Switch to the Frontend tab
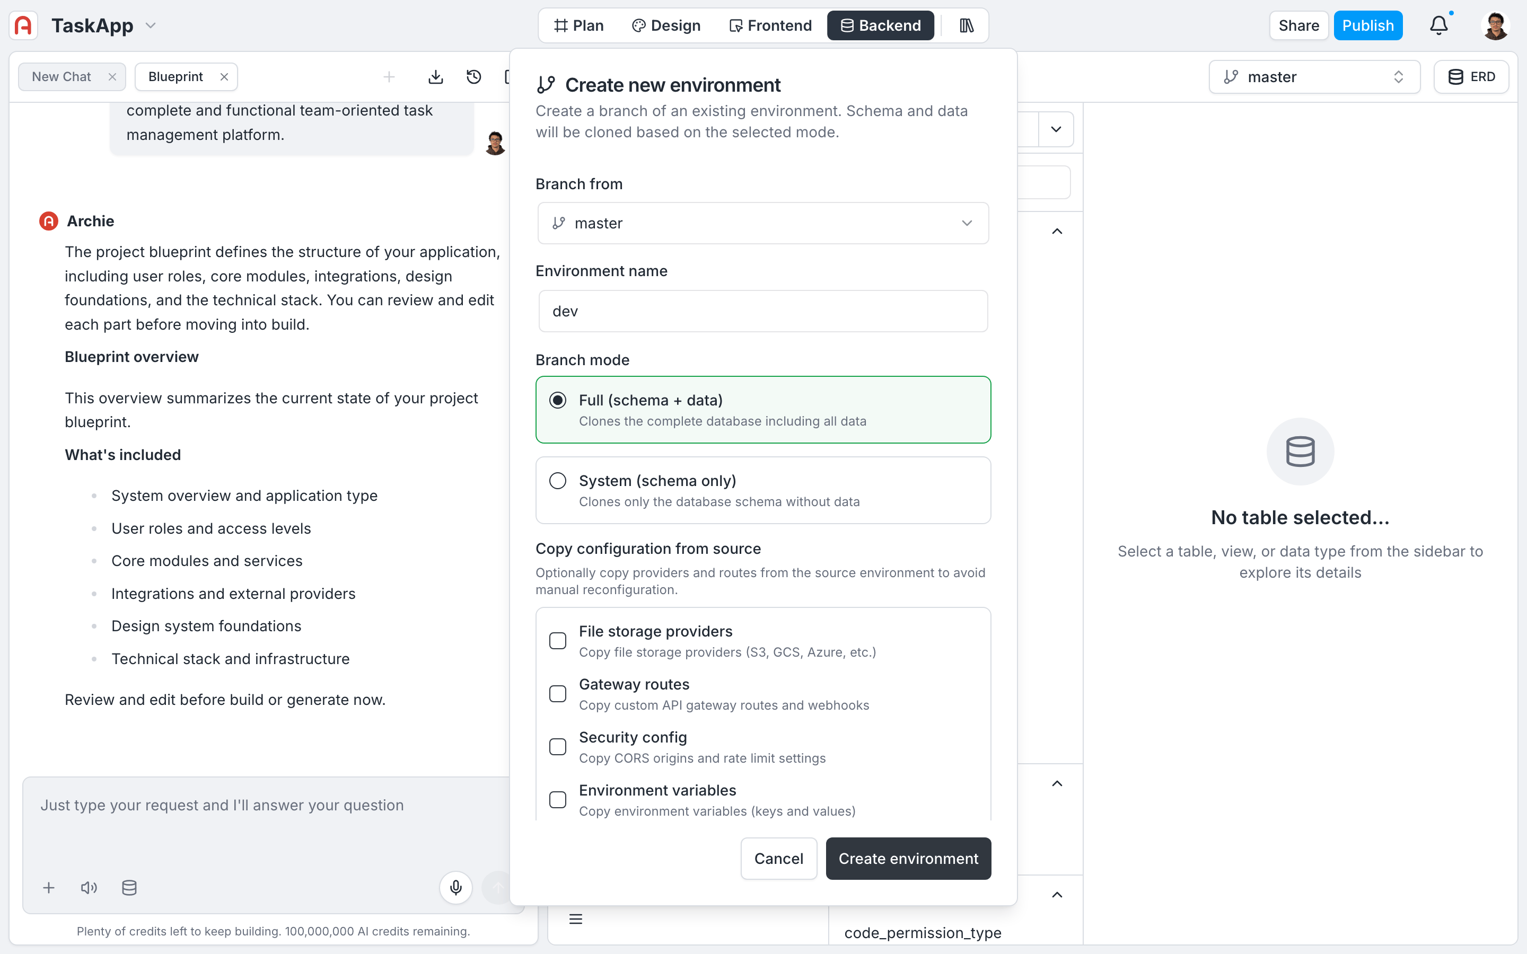This screenshot has width=1527, height=954. pyautogui.click(x=770, y=25)
